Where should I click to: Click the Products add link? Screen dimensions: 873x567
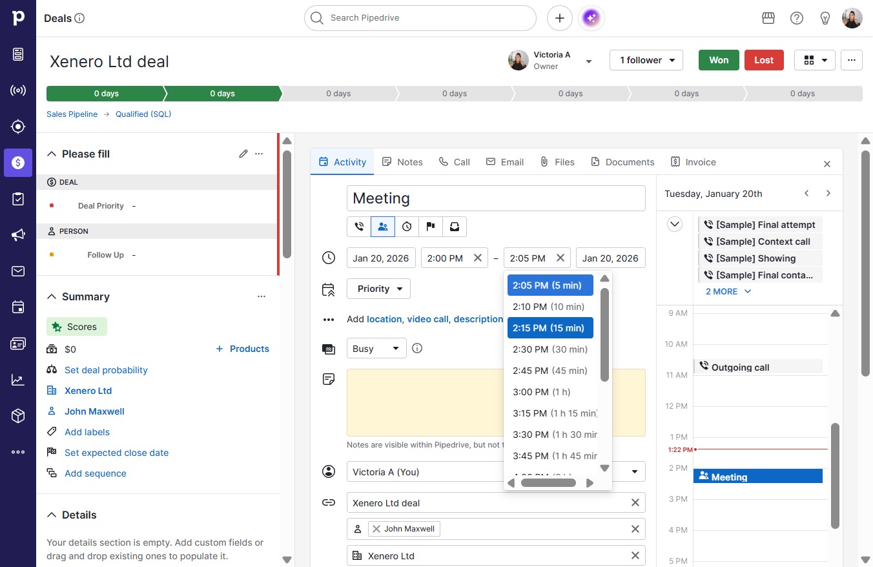click(x=242, y=349)
